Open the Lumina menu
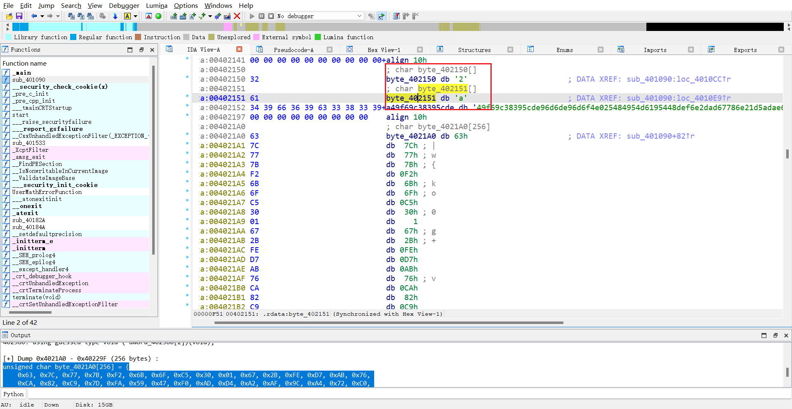792x409 pixels. point(157,5)
